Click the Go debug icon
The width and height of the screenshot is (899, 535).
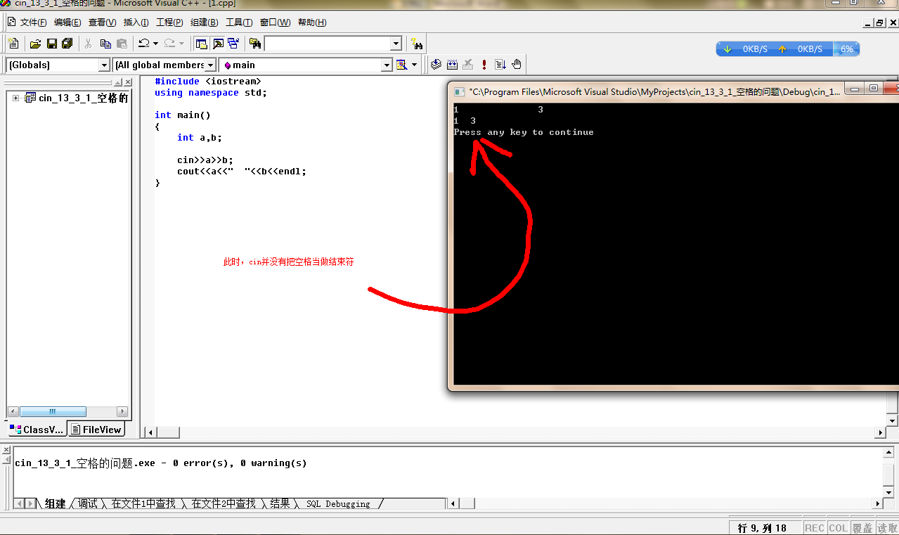coord(500,65)
